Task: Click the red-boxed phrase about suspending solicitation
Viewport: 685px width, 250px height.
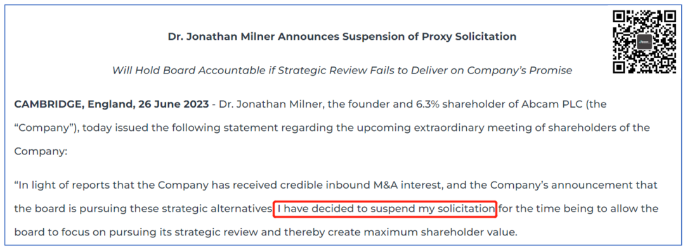Action: (386, 209)
